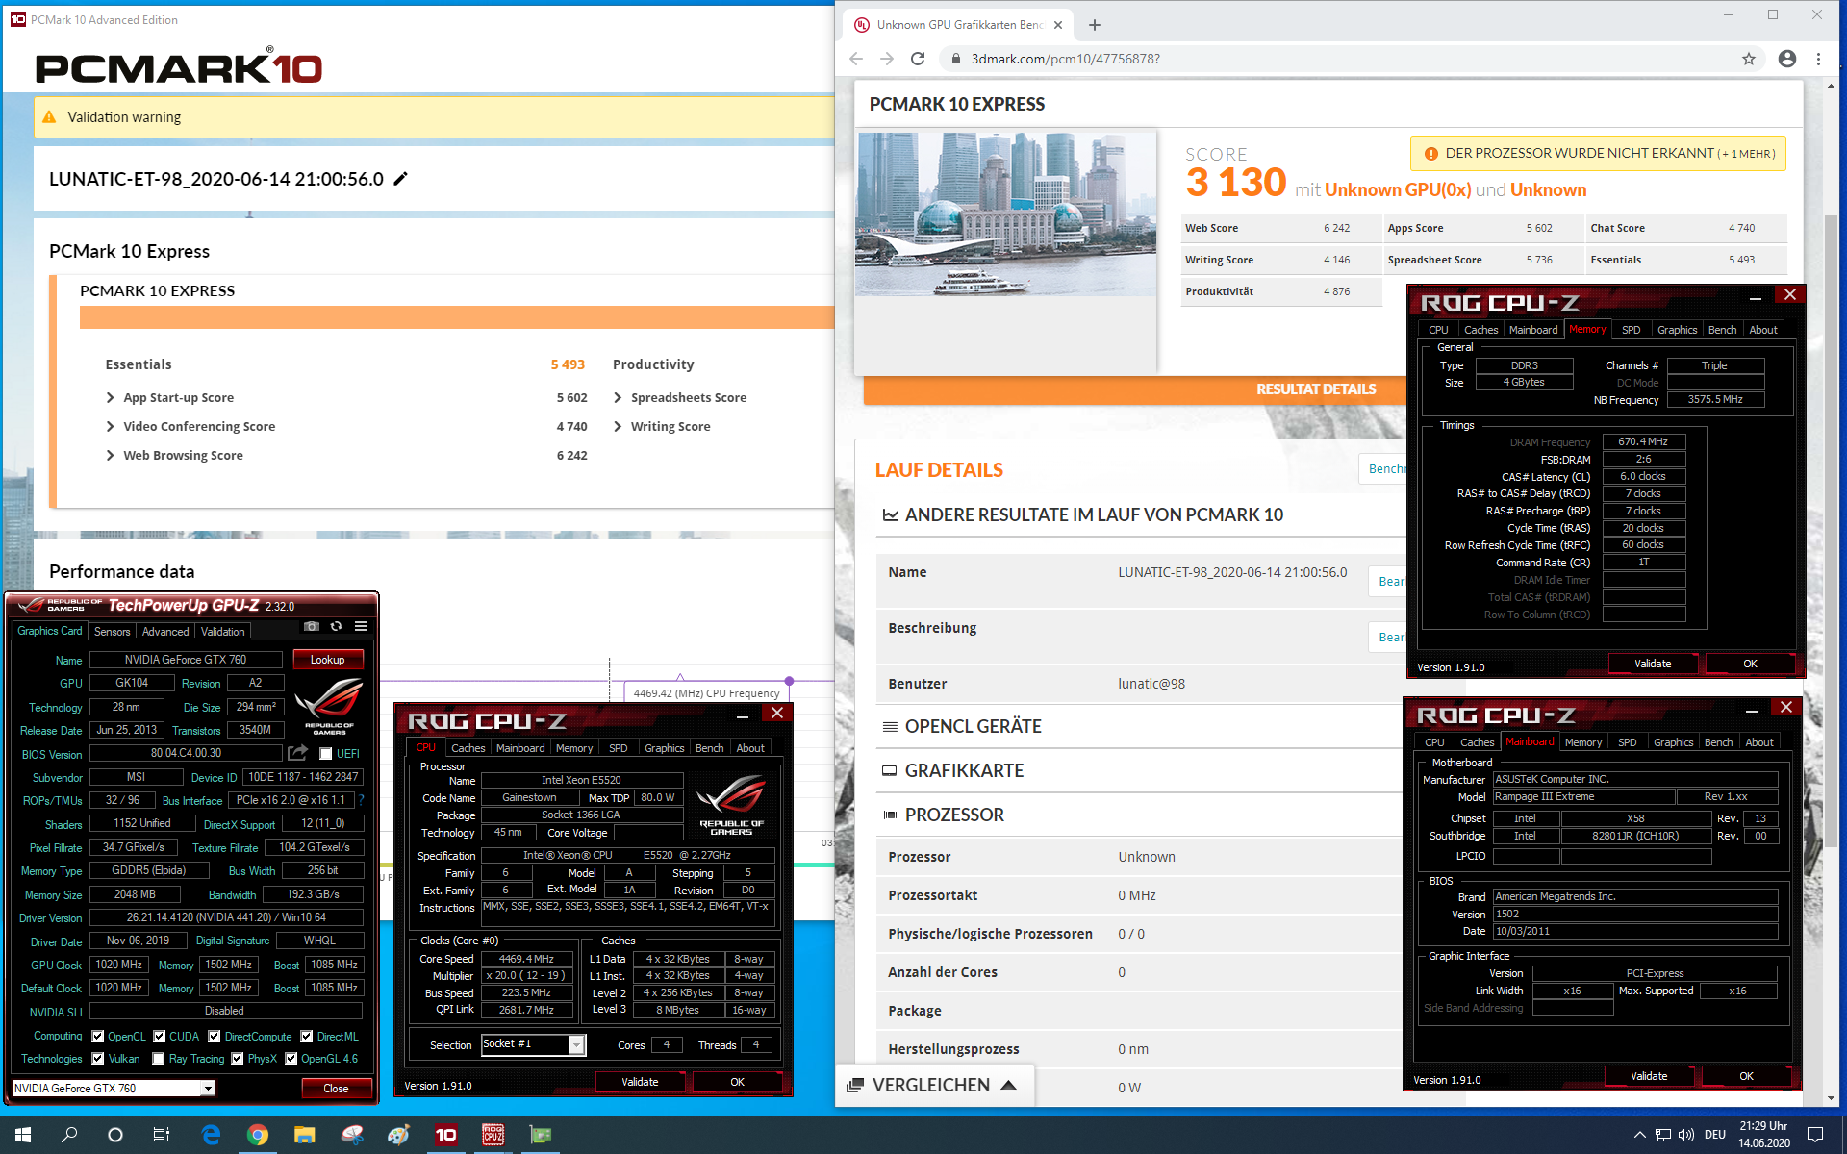1847x1154 pixels.
Task: Open the Chrome three-dot menu
Action: (x=1818, y=59)
